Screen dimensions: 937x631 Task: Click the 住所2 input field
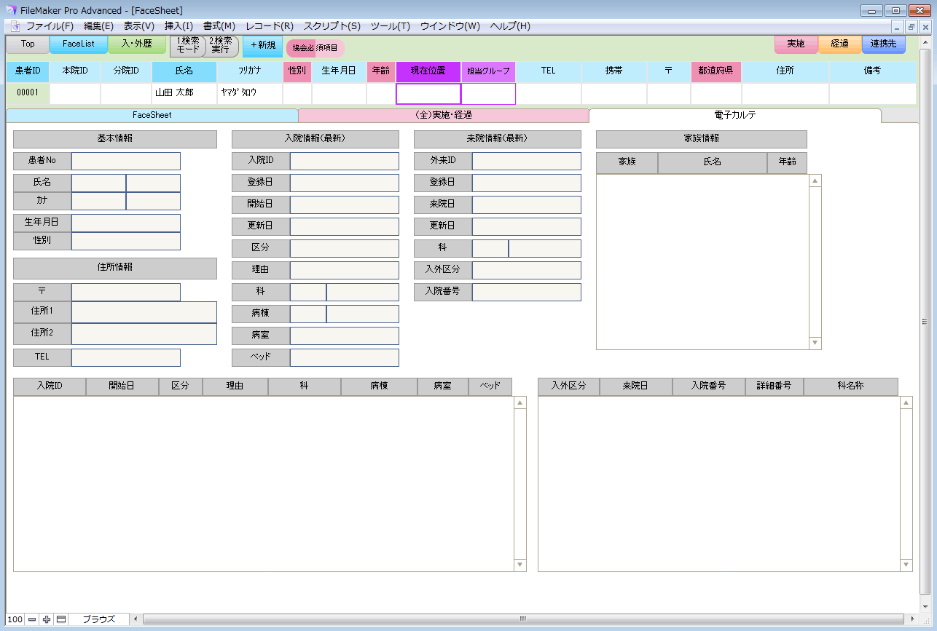(x=144, y=334)
